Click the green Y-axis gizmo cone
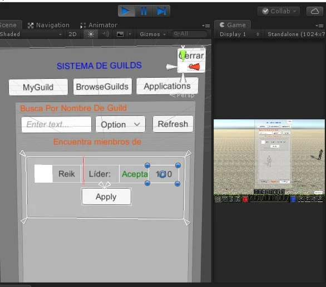 (x=182, y=56)
